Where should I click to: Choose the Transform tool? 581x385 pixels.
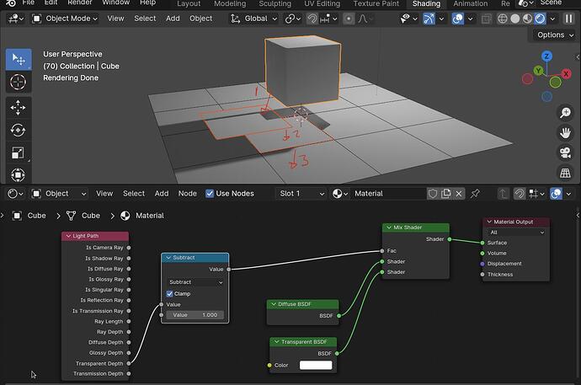pyautogui.click(x=19, y=174)
